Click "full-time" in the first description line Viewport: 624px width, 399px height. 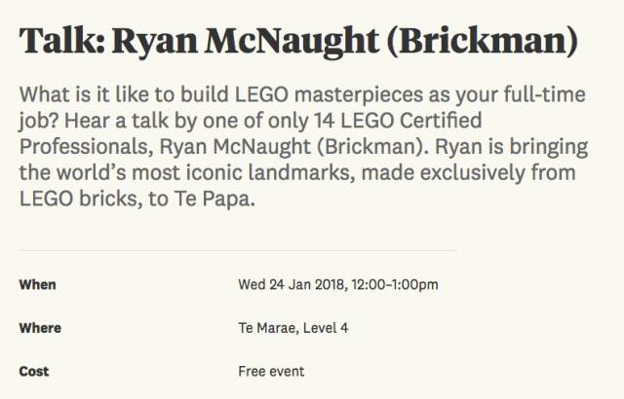(x=544, y=94)
